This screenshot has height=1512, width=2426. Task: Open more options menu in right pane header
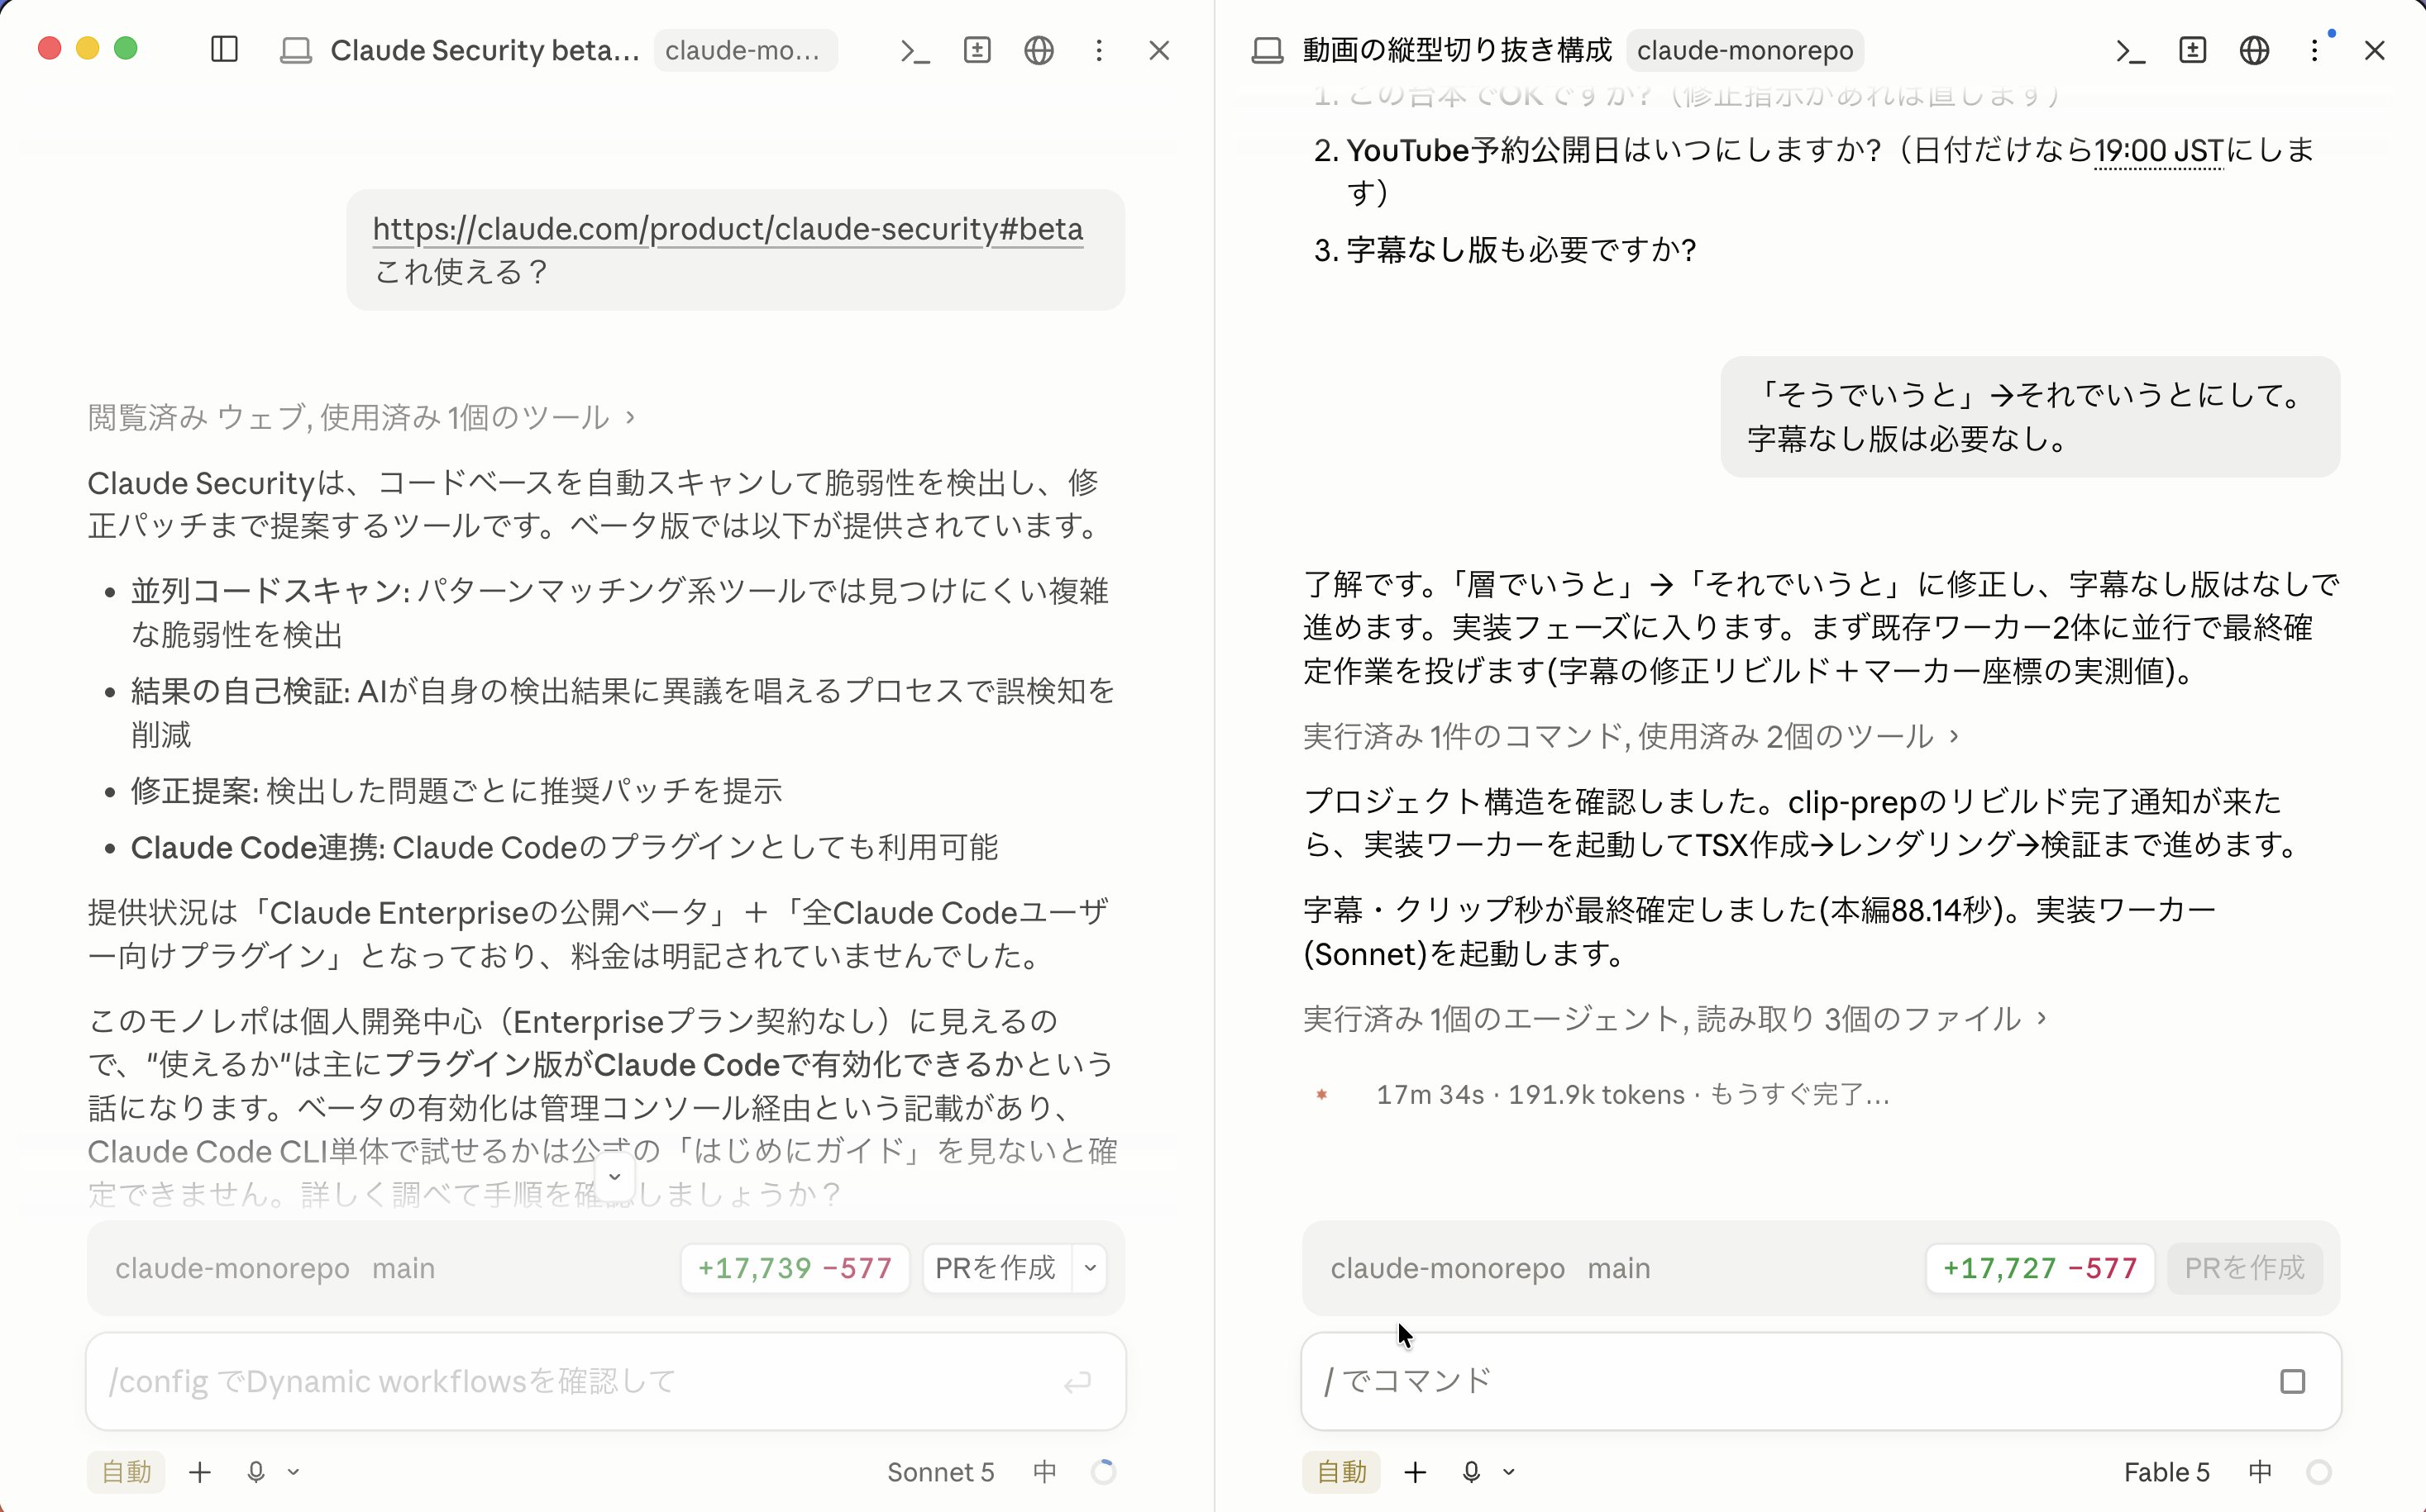pos(2314,50)
